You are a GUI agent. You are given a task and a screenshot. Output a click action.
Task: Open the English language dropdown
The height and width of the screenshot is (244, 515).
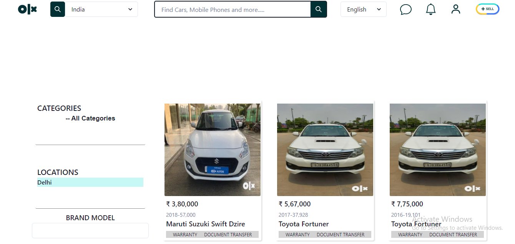click(x=363, y=9)
